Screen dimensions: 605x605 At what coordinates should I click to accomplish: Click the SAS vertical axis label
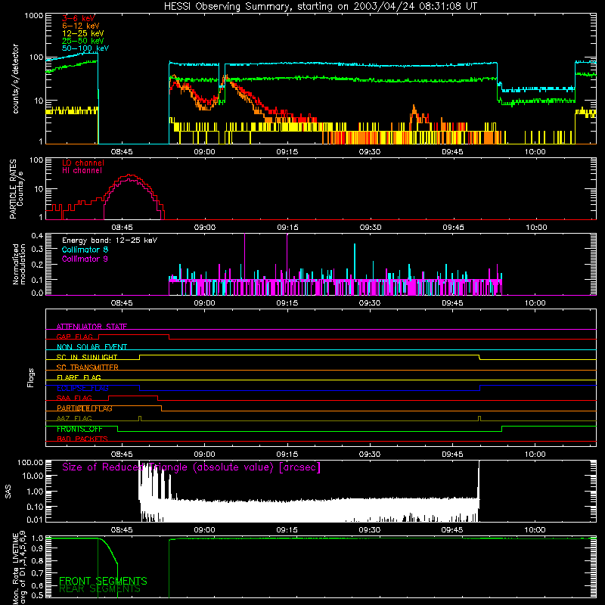coord(8,492)
